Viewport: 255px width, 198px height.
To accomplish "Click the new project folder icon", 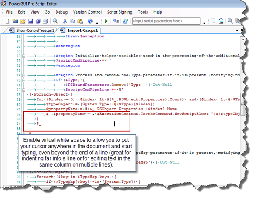I will click(15, 21).
